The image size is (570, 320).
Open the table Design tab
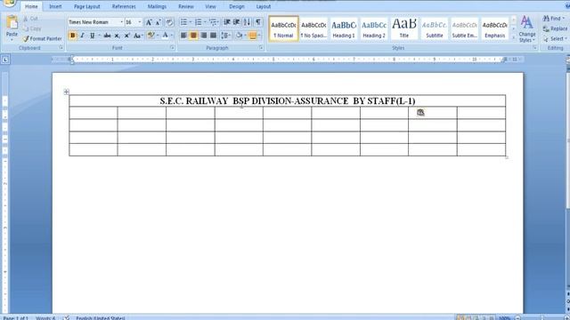[x=237, y=6]
